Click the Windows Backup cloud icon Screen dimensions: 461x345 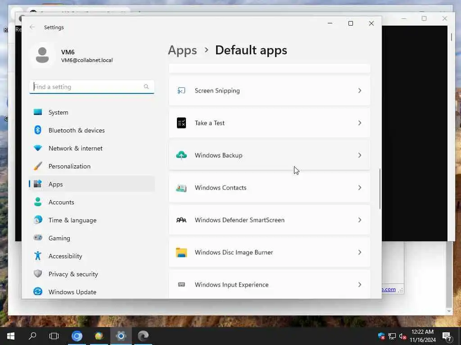(x=181, y=155)
